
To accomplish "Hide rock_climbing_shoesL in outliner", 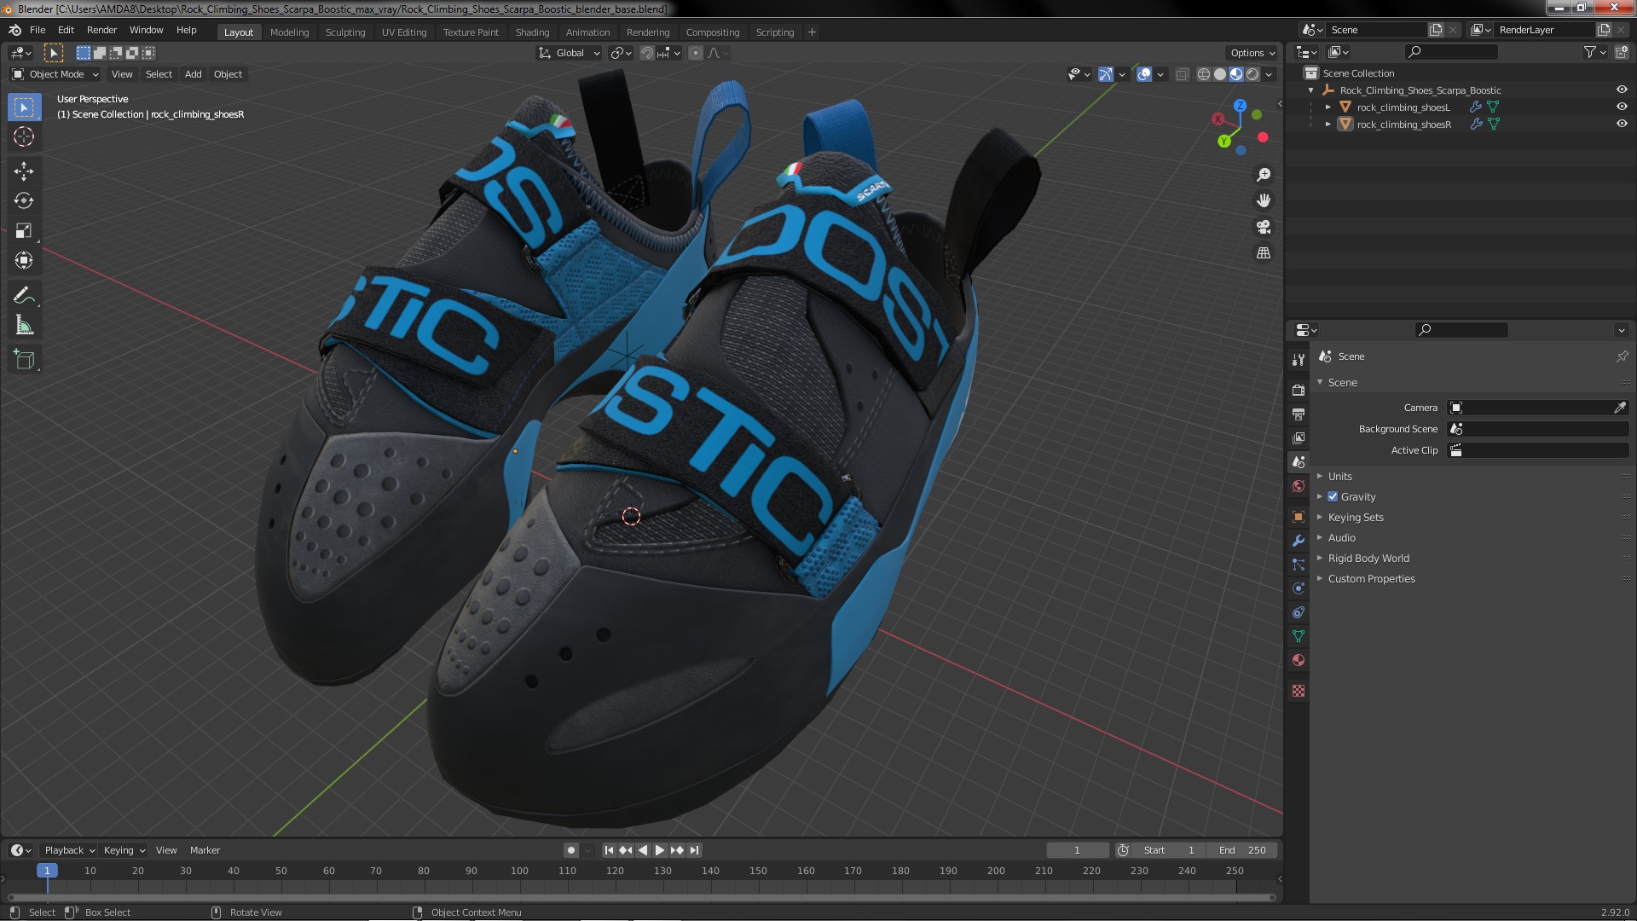I will 1622,107.
